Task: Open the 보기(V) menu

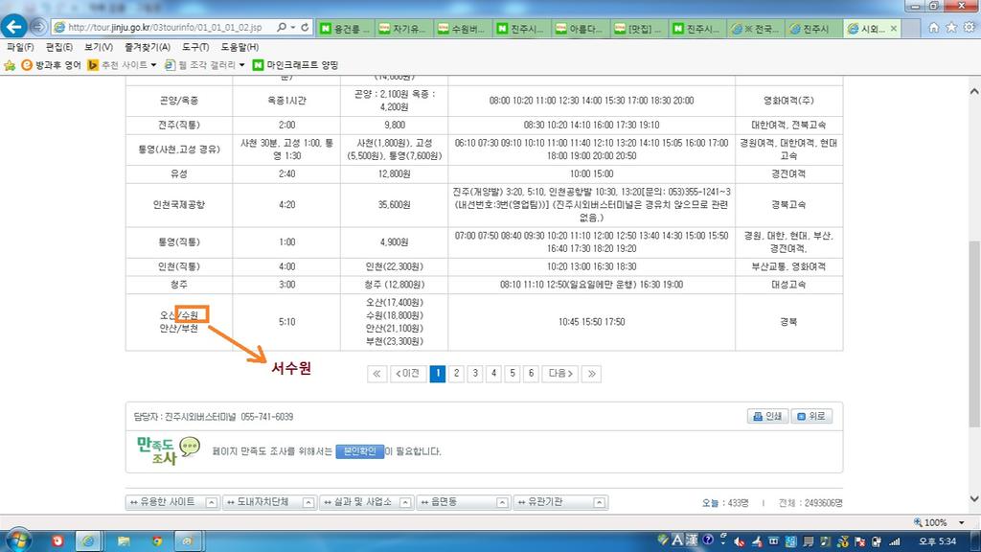Action: pyautogui.click(x=99, y=47)
